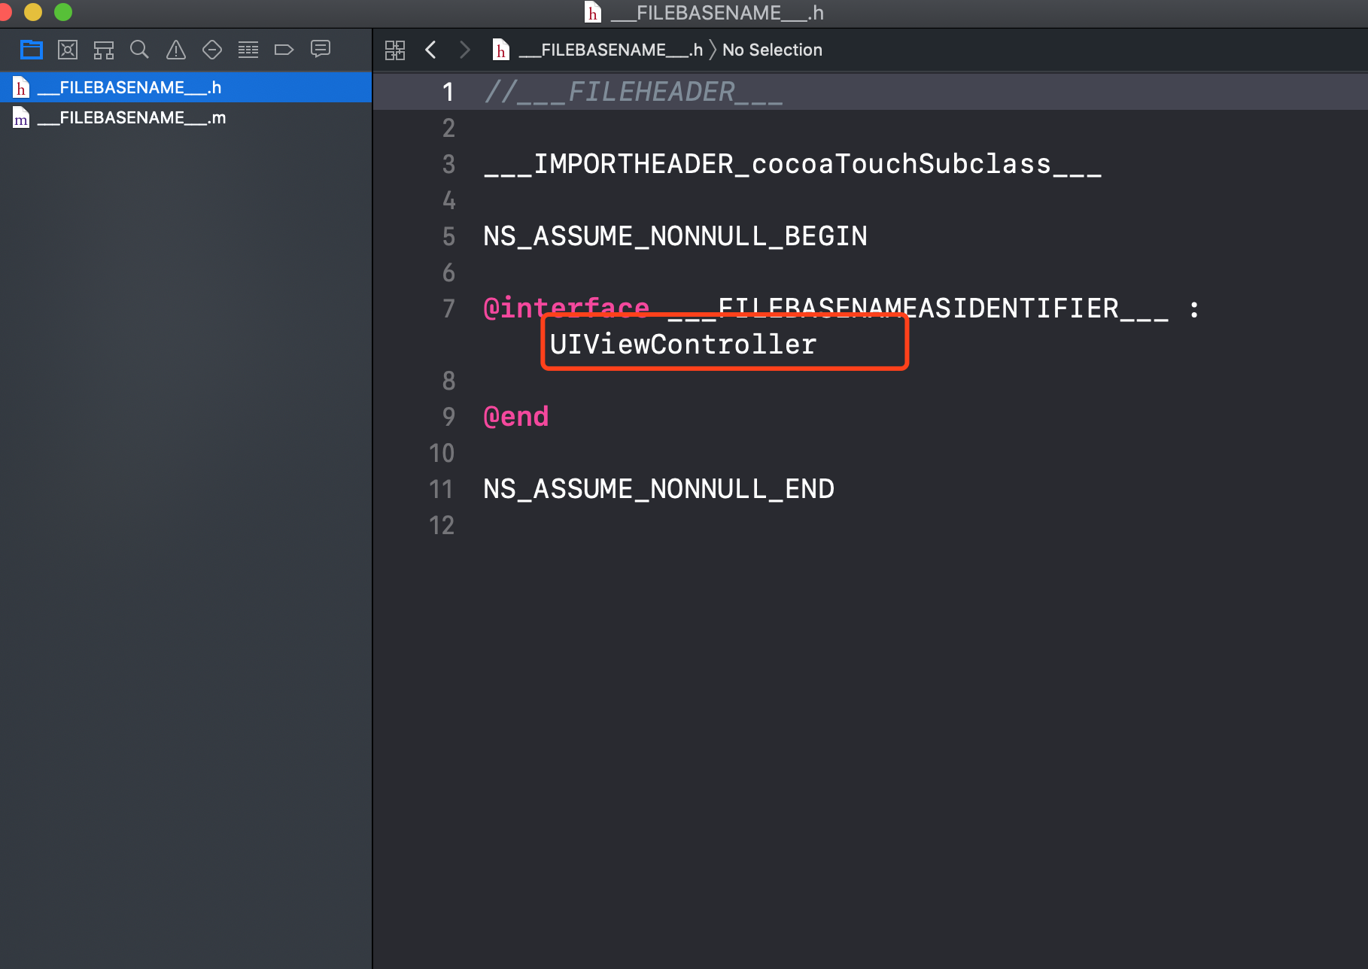Open the related items grid menu
1368x969 pixels.
[x=395, y=50]
